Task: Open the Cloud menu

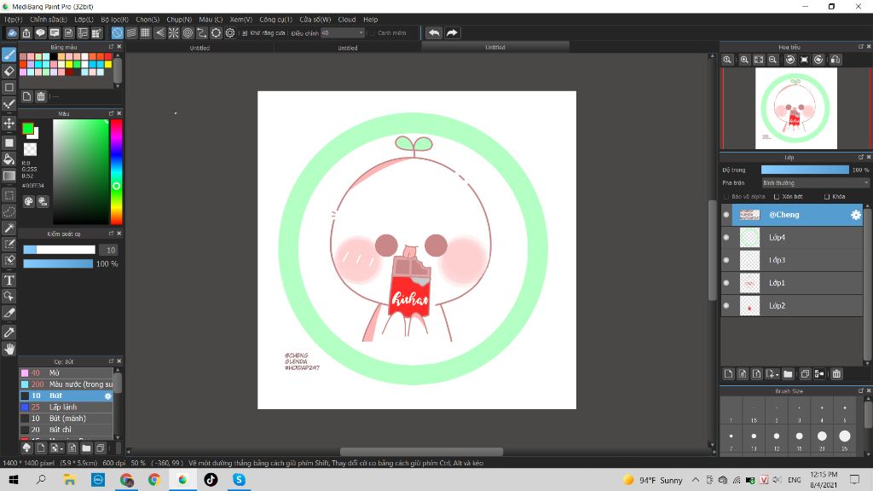Action: point(347,20)
